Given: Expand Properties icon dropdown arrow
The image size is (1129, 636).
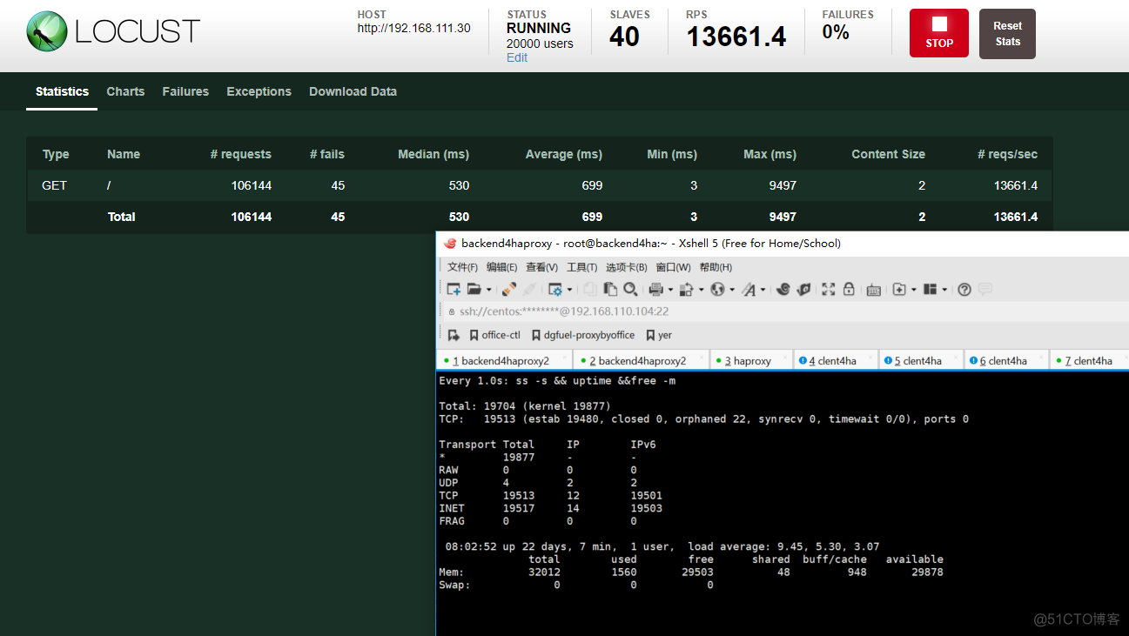Looking at the screenshot, I should tap(569, 290).
